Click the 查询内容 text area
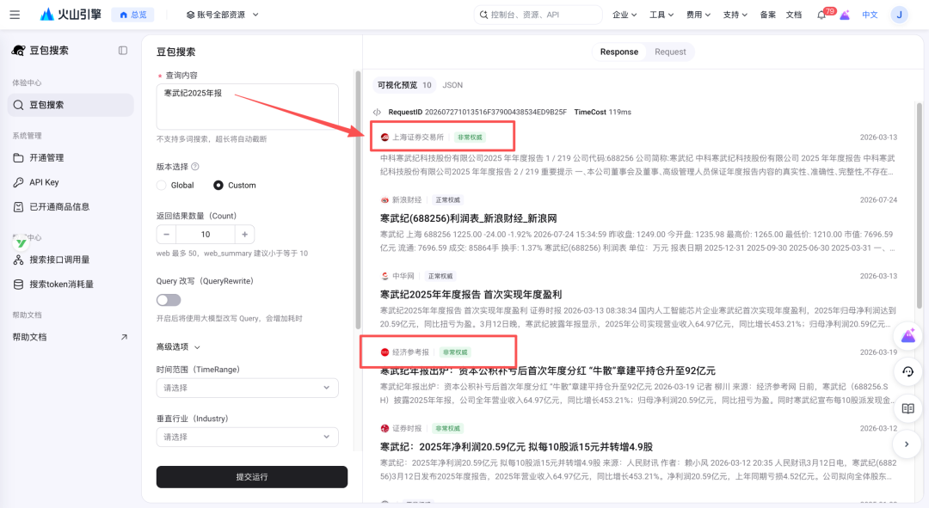Screen dimensions: 929x508 pyautogui.click(x=247, y=107)
